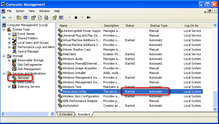Viewport: 219px width, 124px height.
Task: Sort by the Status column header
Action: 130,26
